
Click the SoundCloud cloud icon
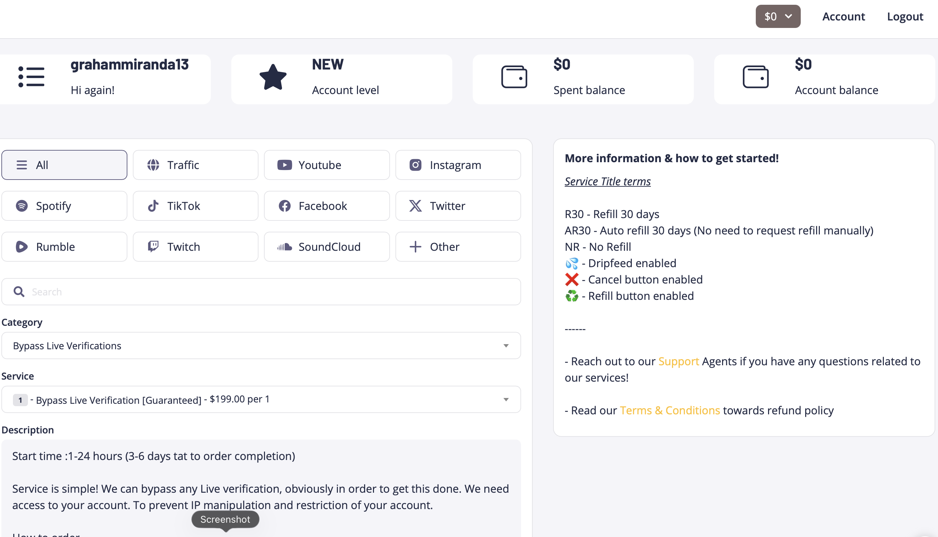click(x=284, y=247)
